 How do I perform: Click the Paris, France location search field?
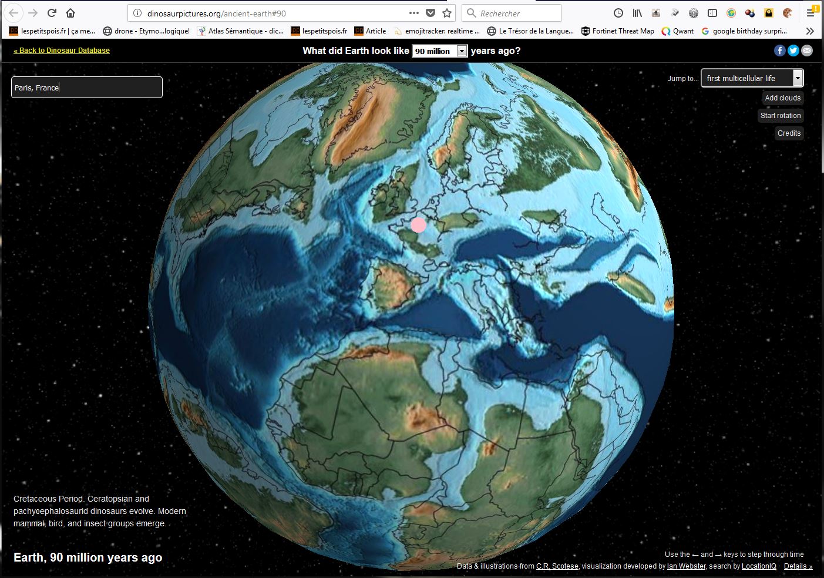pyautogui.click(x=87, y=88)
